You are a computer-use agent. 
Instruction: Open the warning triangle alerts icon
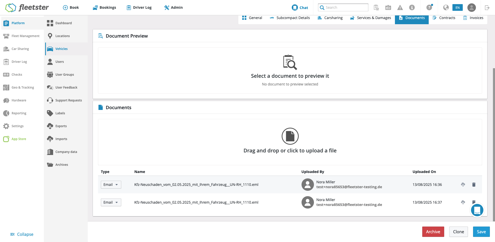pos(400,7)
